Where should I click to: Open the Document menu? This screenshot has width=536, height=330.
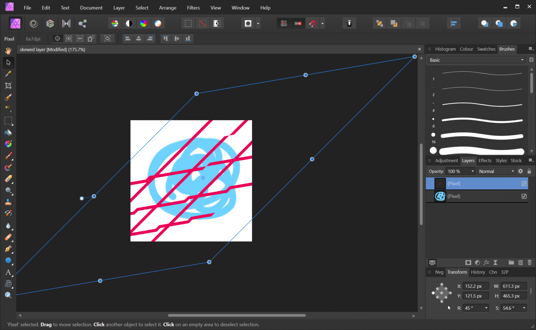click(91, 8)
